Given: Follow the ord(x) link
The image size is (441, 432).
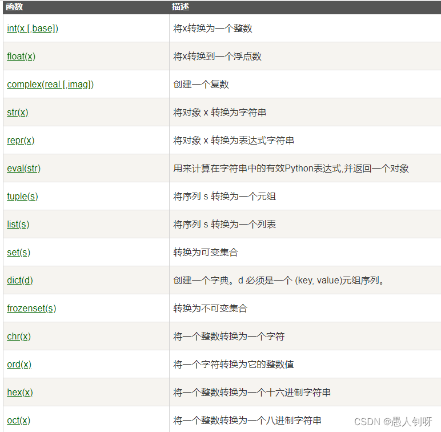Looking at the screenshot, I should (x=19, y=364).
